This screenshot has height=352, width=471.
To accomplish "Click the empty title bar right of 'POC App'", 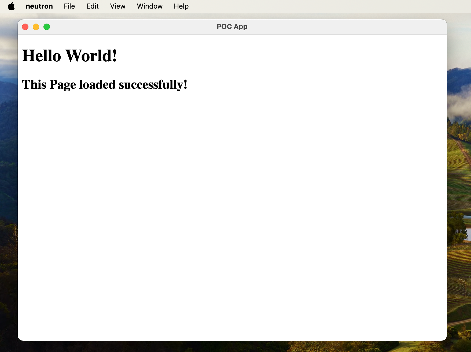I will pyautogui.click(x=349, y=27).
